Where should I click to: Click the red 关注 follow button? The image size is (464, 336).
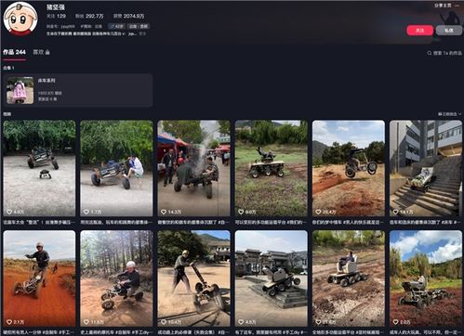tap(419, 31)
